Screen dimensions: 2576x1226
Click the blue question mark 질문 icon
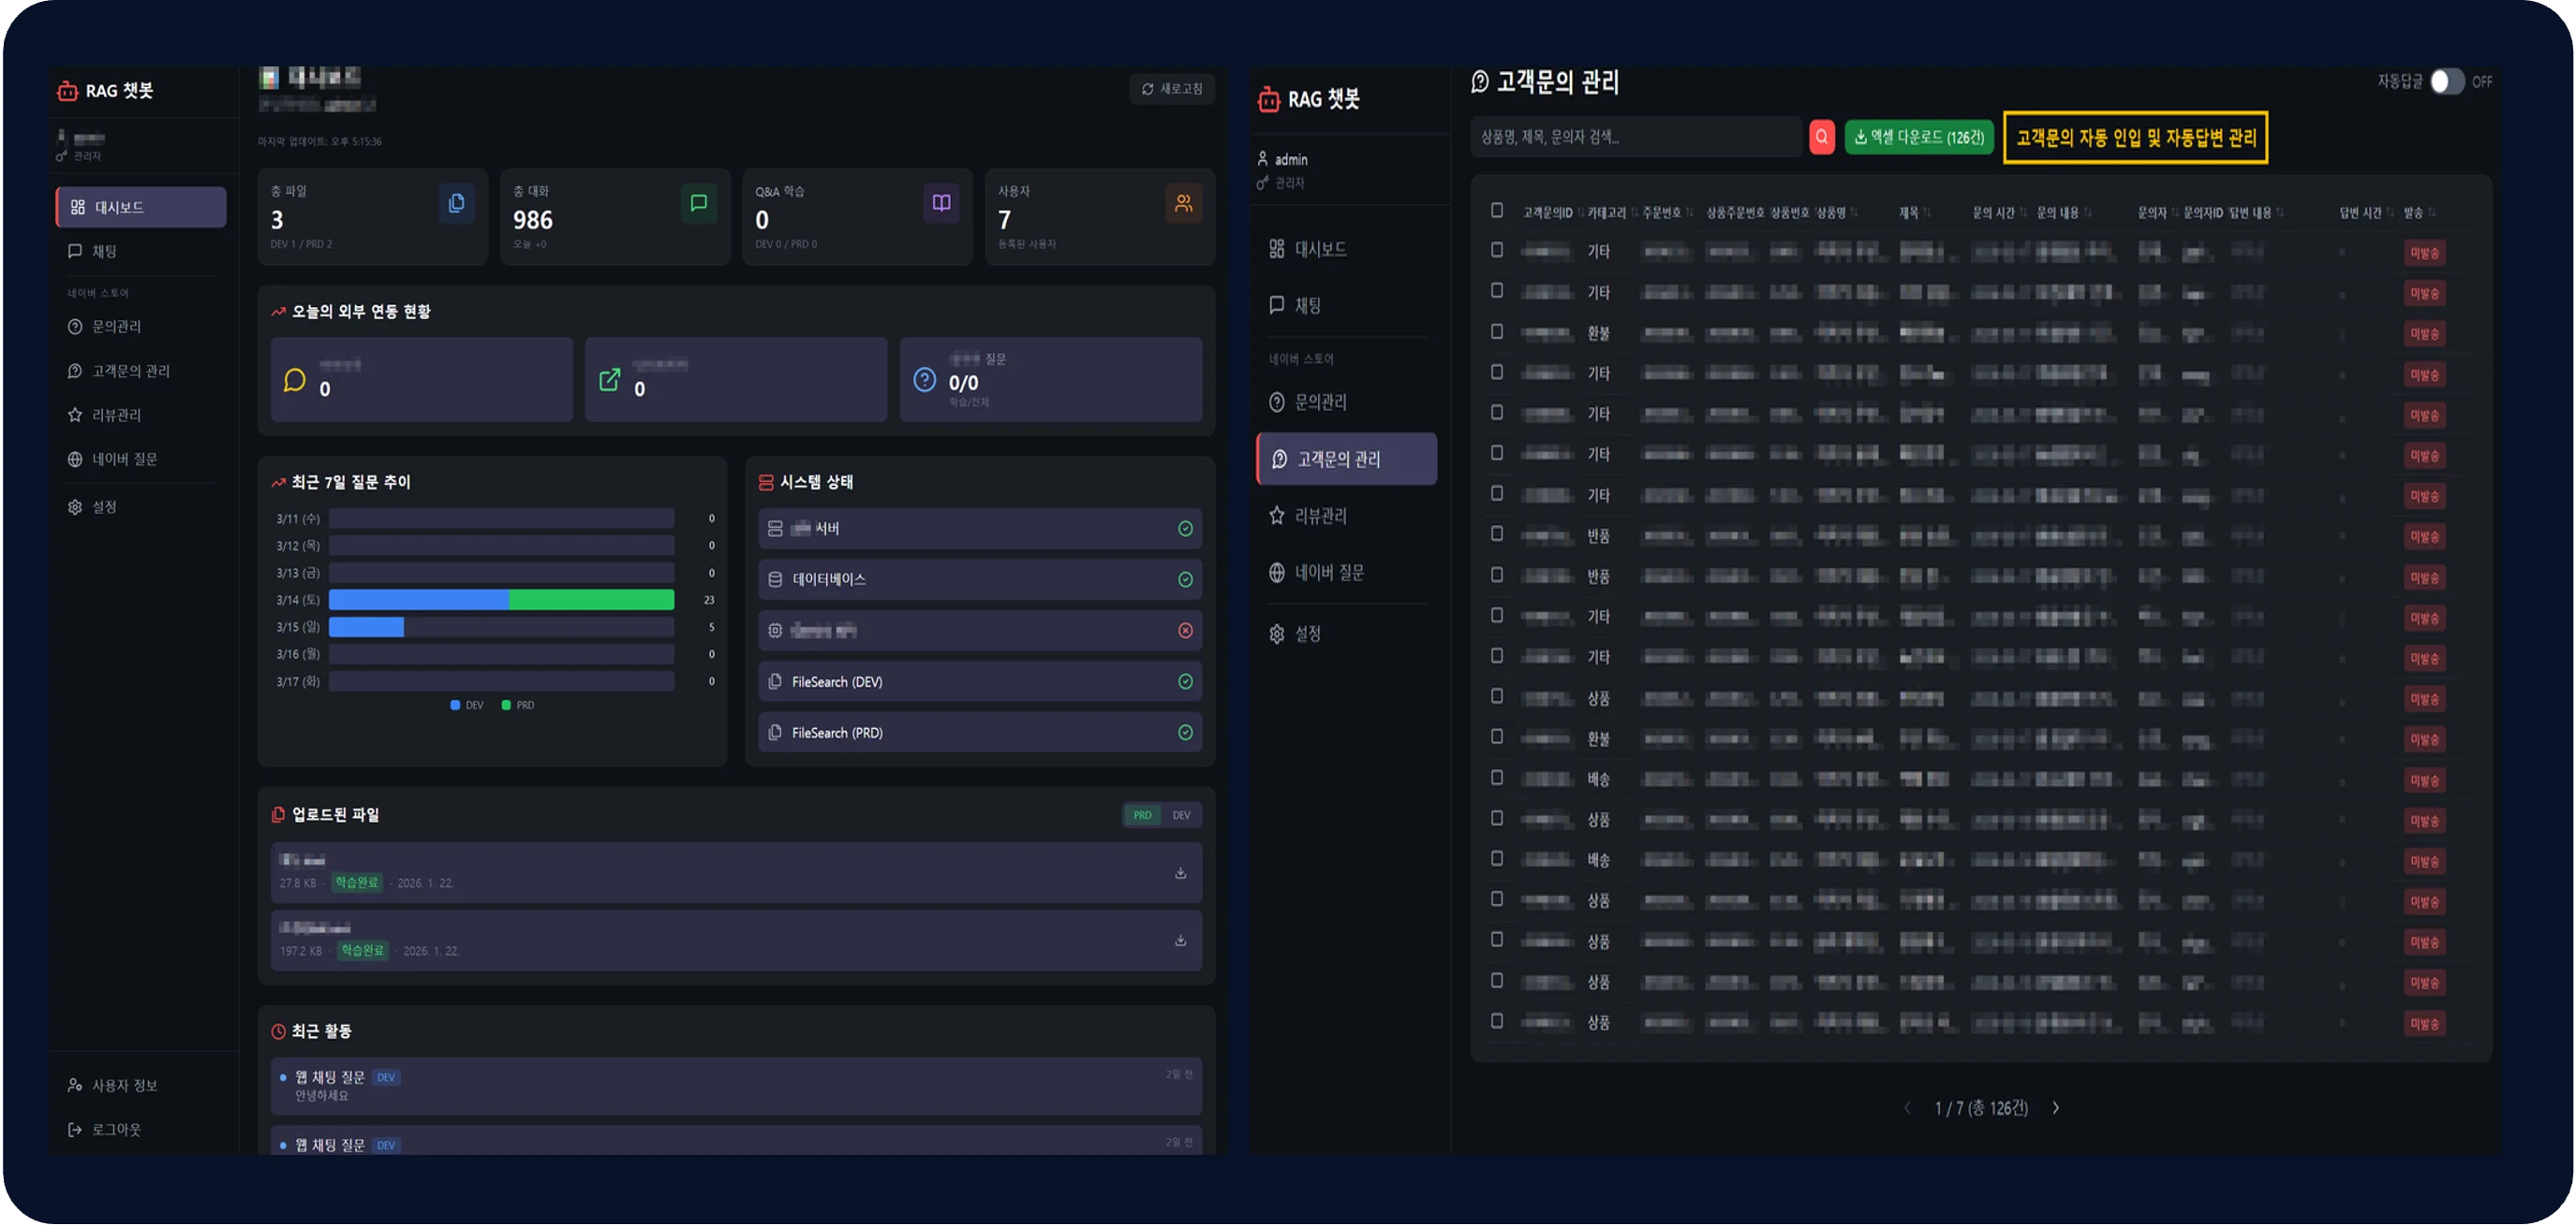(925, 381)
